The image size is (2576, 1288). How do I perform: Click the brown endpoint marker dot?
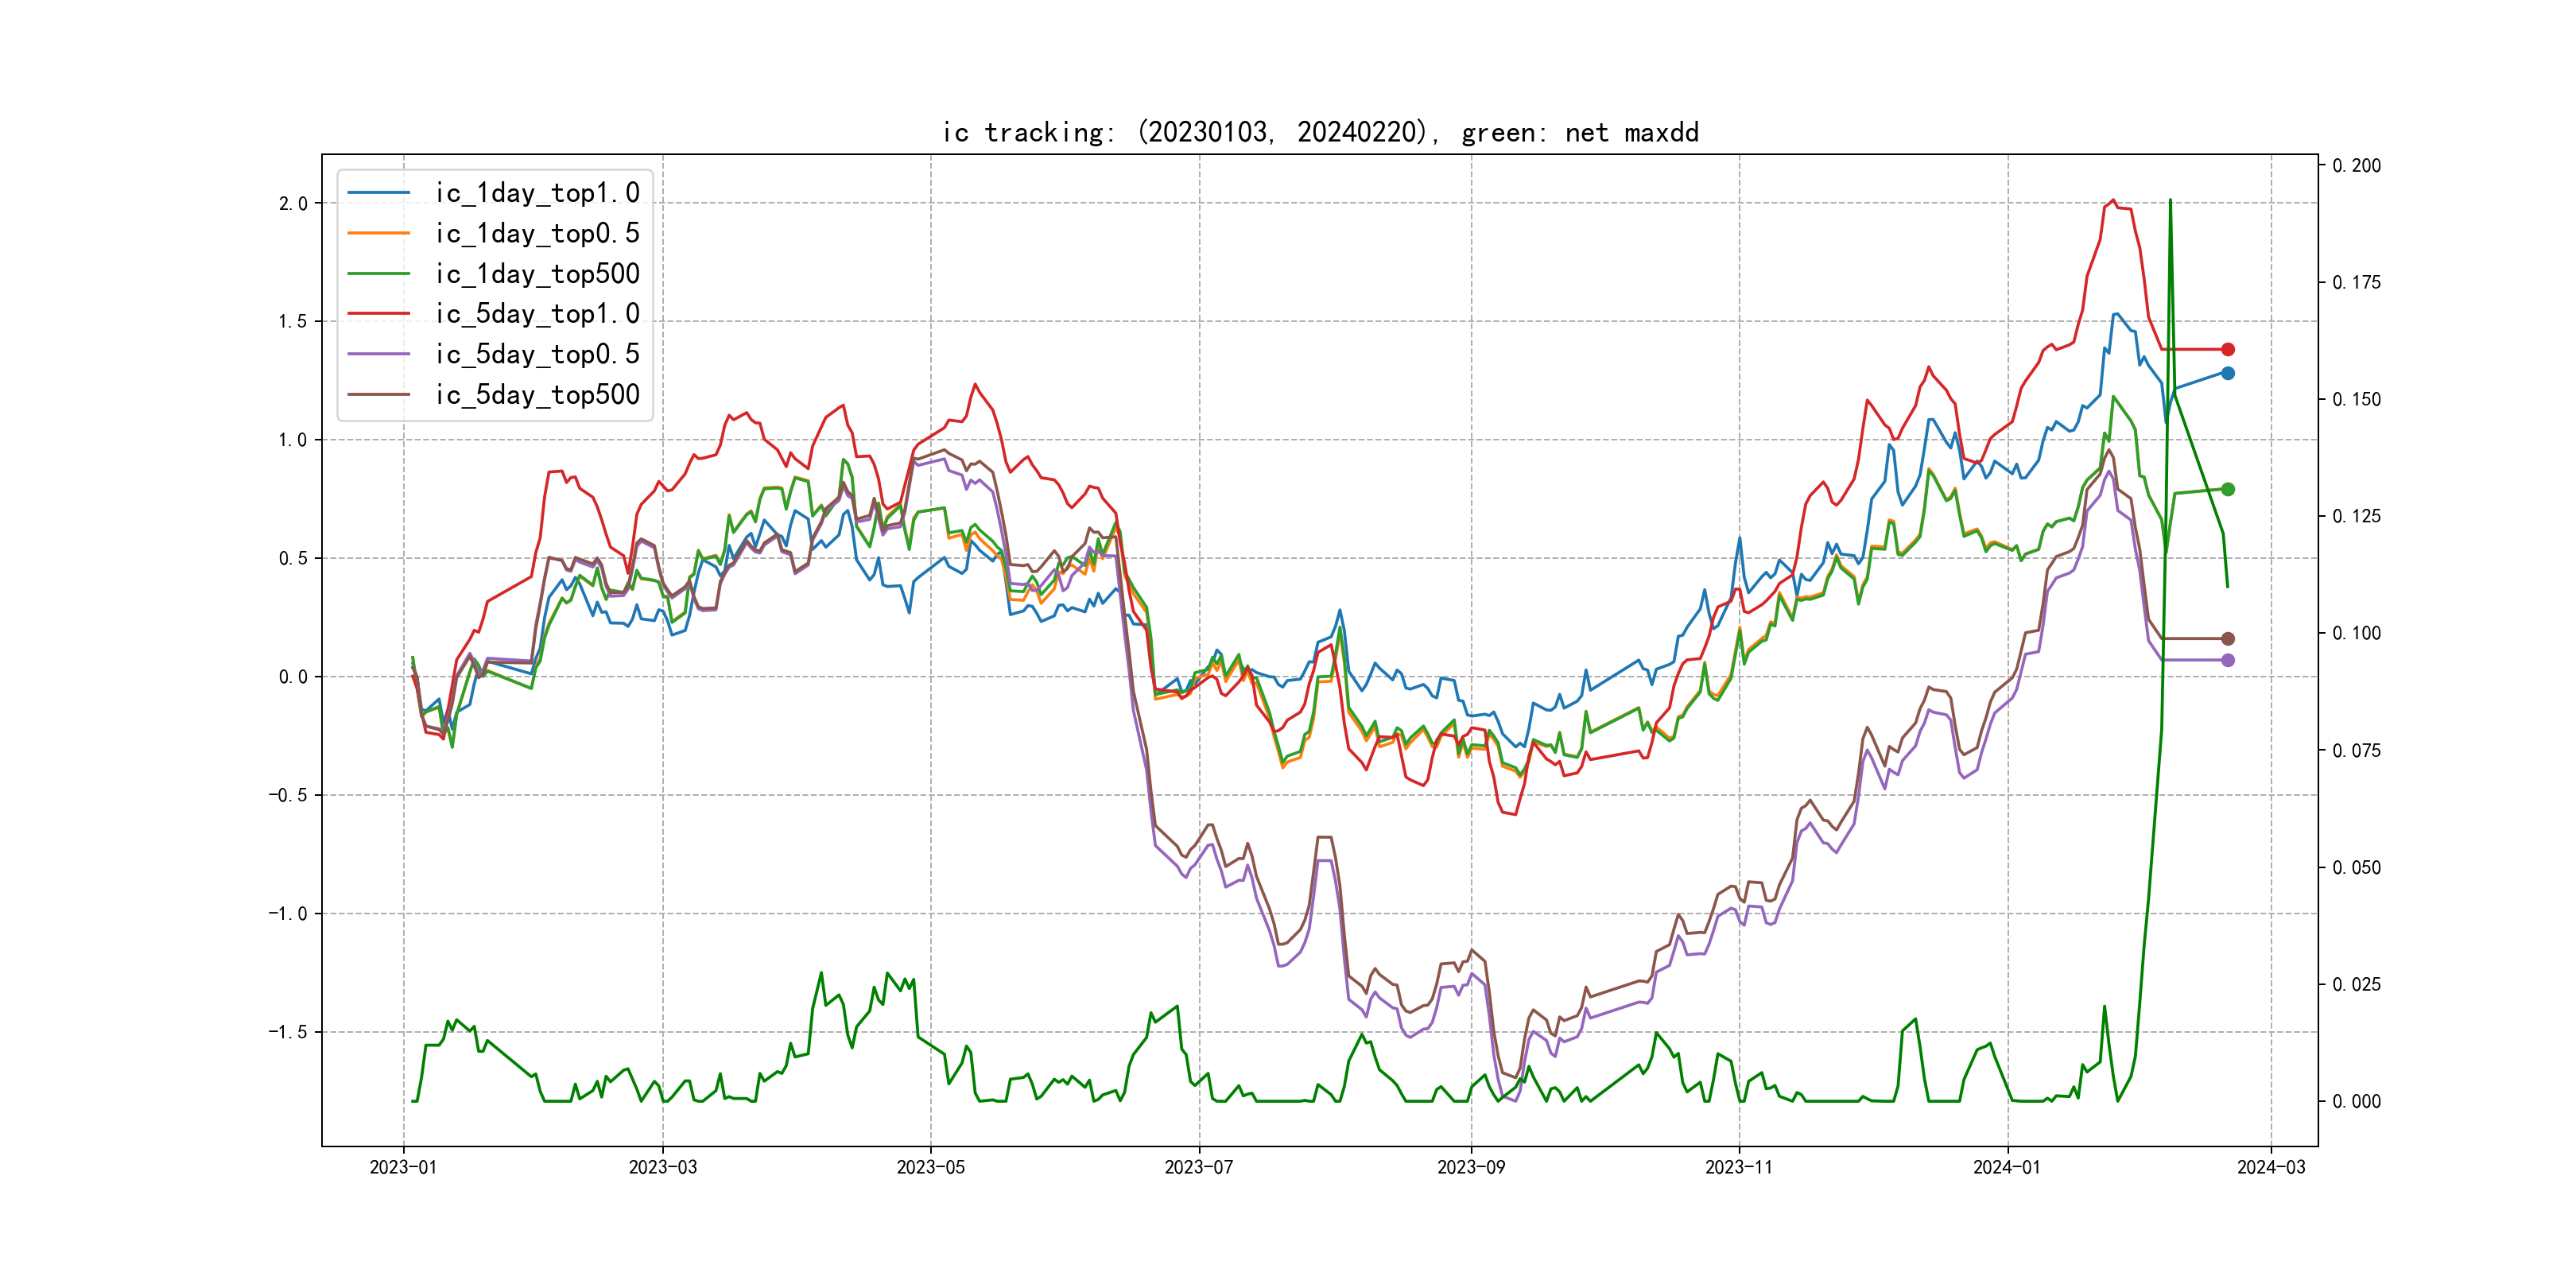click(x=2228, y=638)
